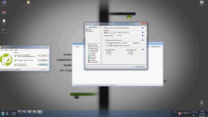This screenshot has height=117, width=208.
Task: Toggle Melt file after first execution
Action: [106, 40]
